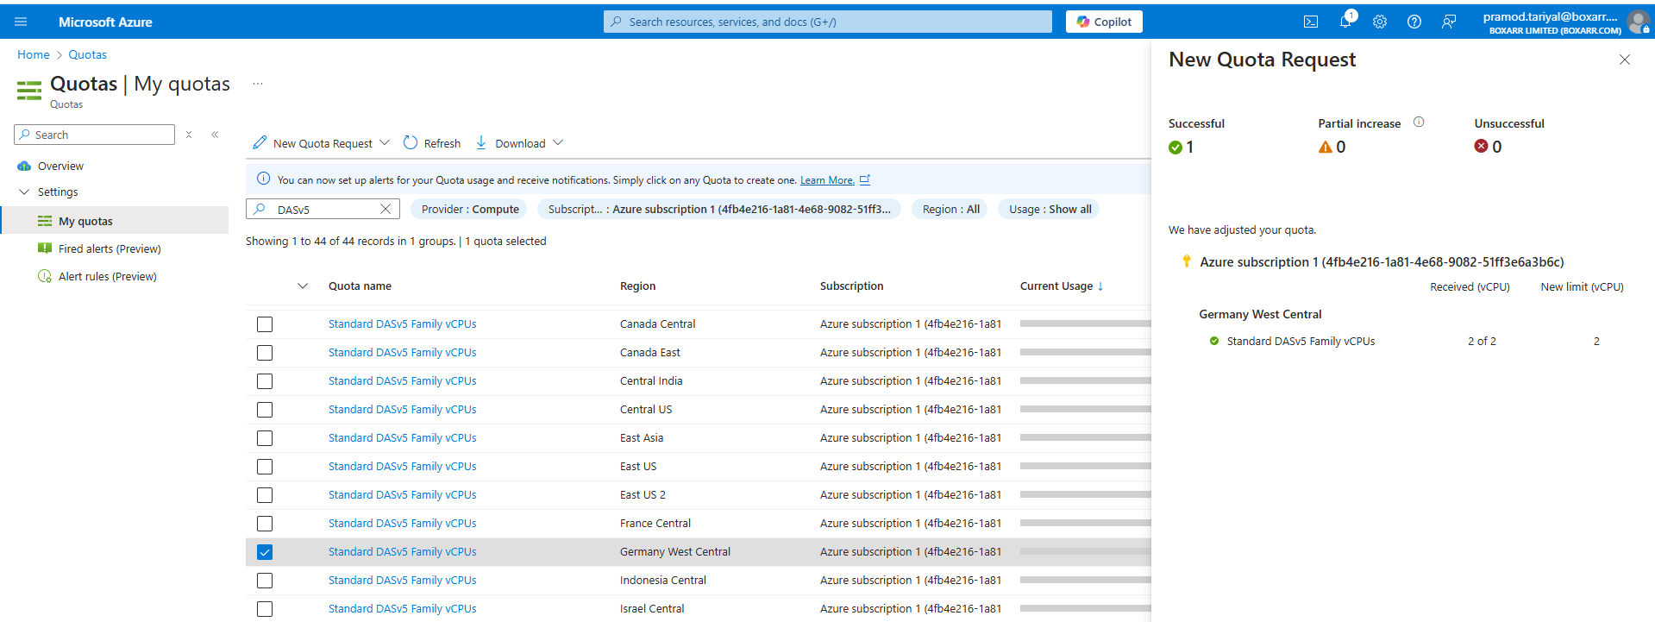
Task: Open Usage : Show all filter
Action: [1050, 209]
